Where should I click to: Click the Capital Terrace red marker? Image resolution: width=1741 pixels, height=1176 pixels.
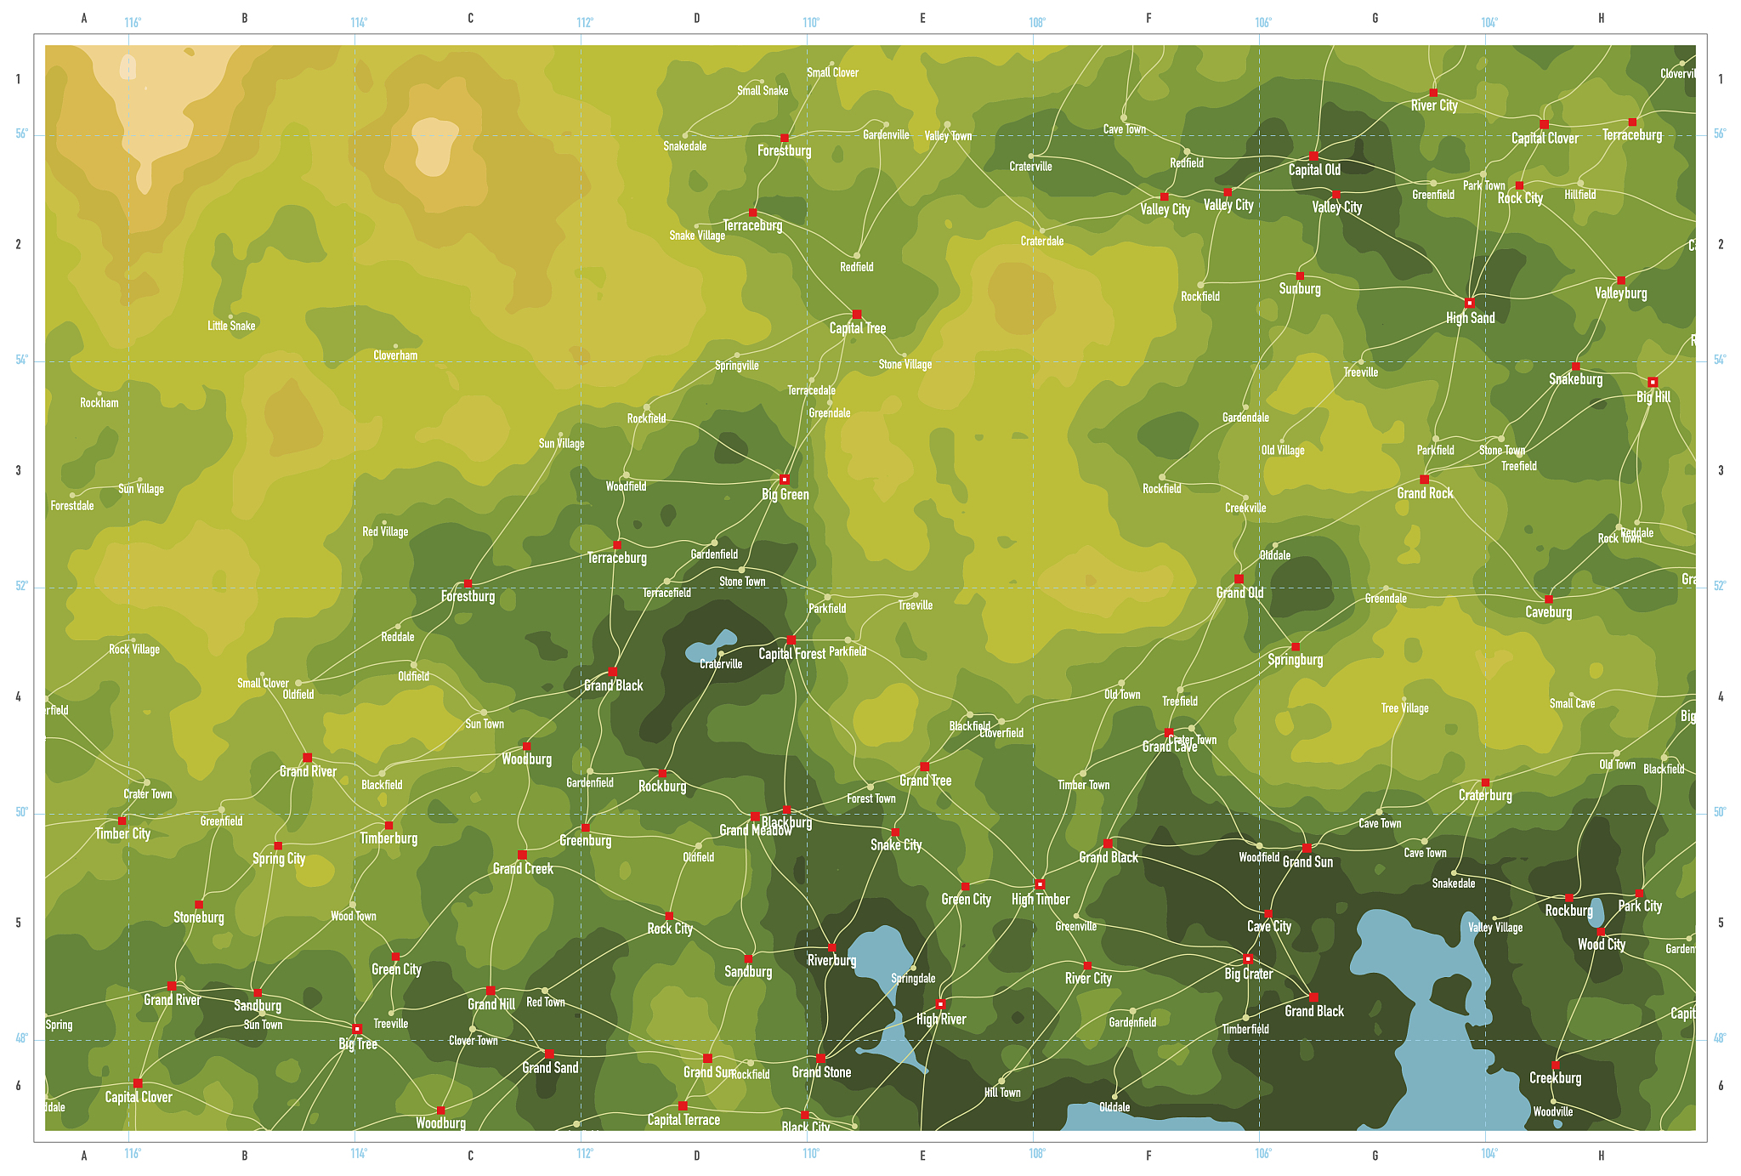click(683, 1106)
